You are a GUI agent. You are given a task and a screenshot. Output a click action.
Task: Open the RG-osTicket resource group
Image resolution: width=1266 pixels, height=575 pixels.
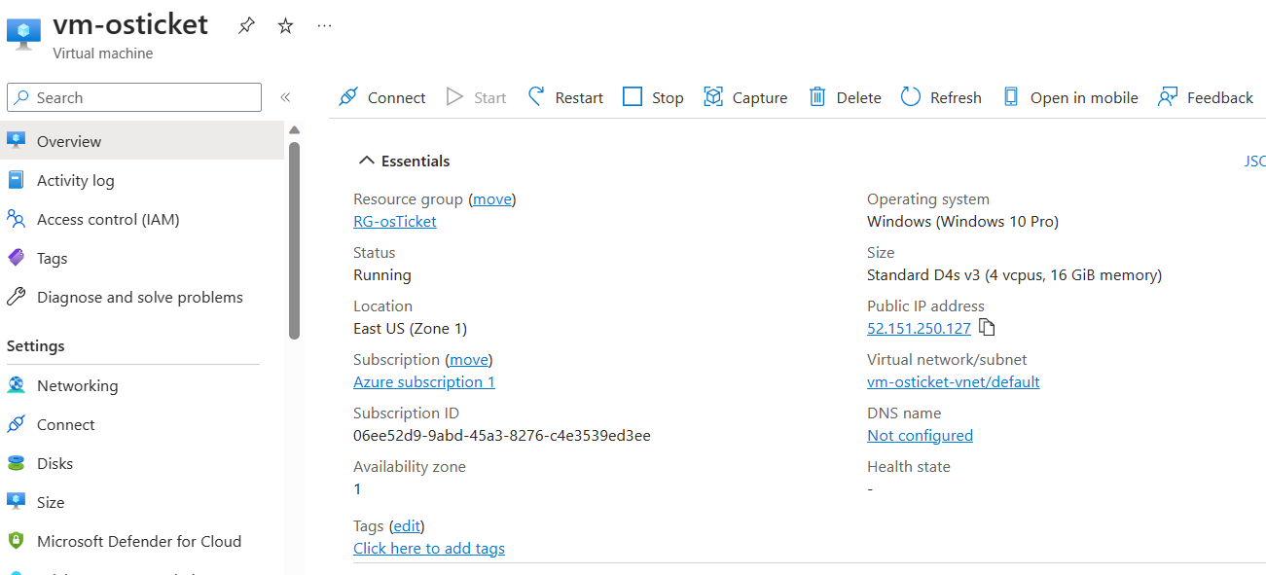point(394,221)
